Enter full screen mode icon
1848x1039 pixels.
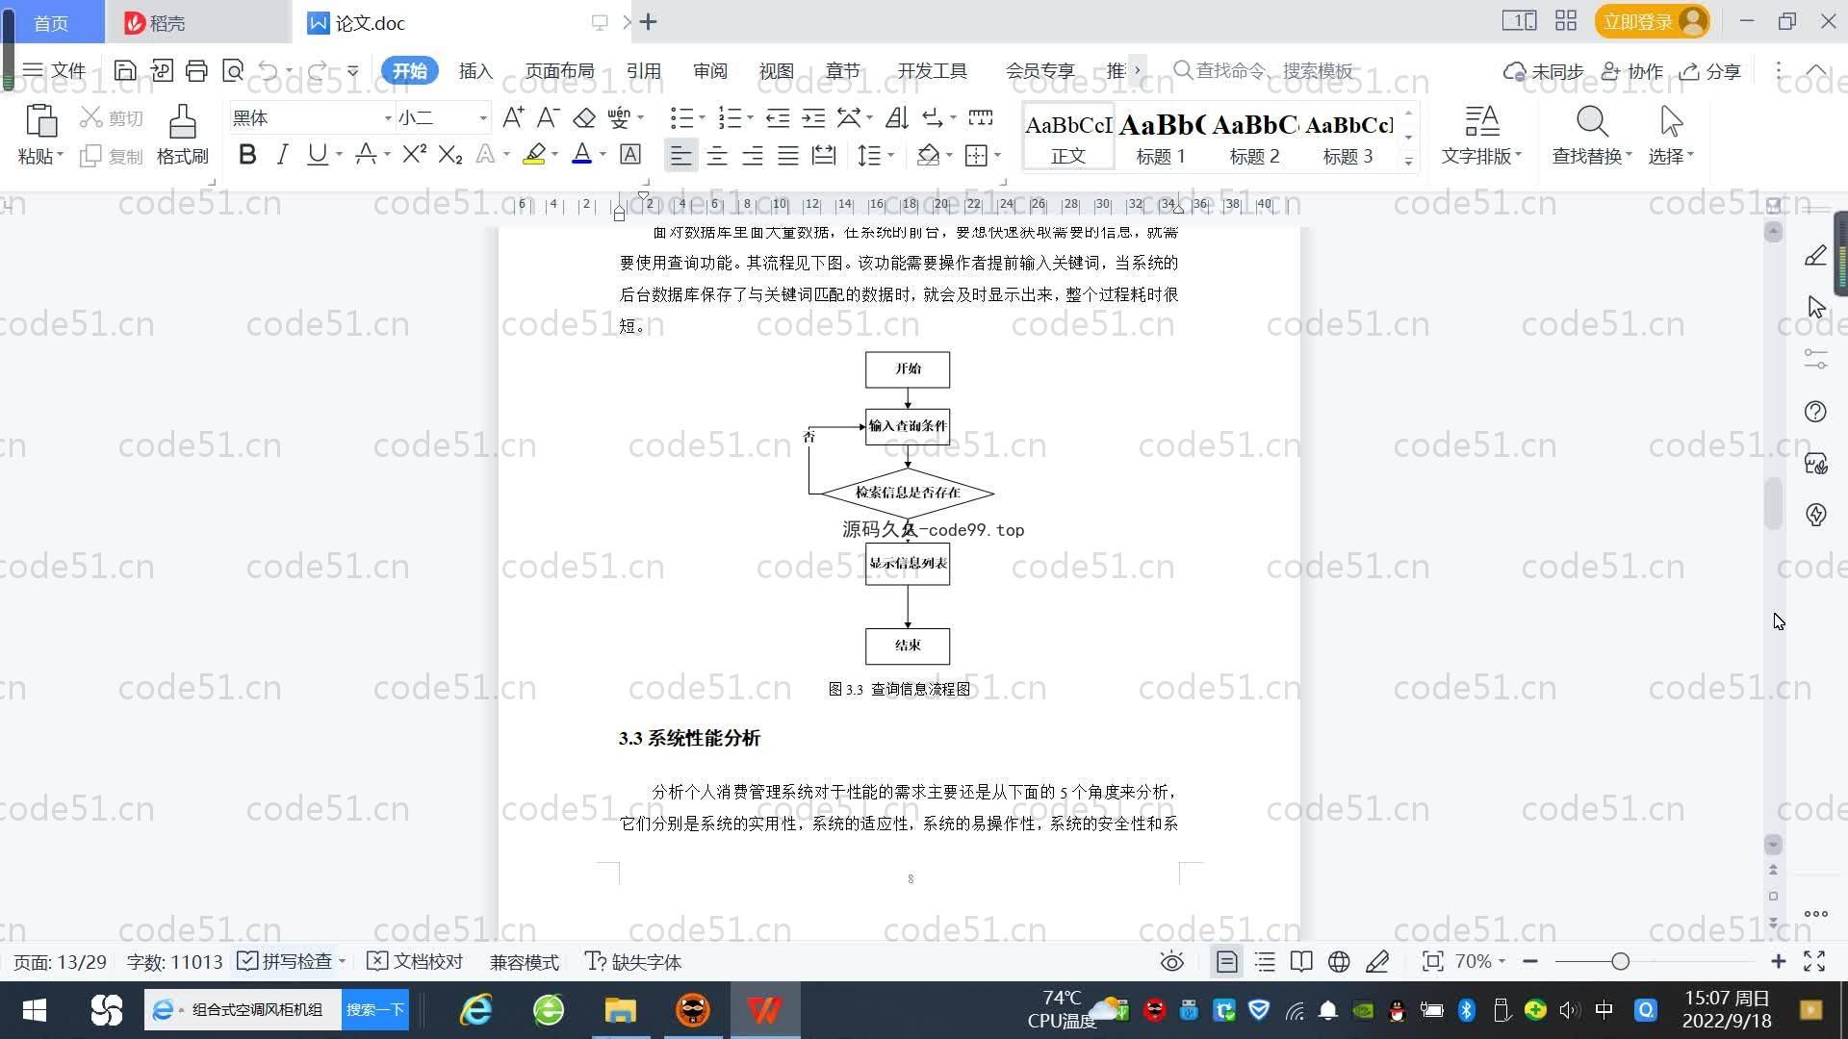(1814, 962)
